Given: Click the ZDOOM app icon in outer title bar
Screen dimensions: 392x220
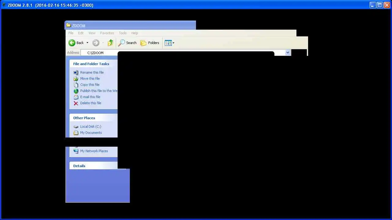Looking at the screenshot, I should [4, 5].
